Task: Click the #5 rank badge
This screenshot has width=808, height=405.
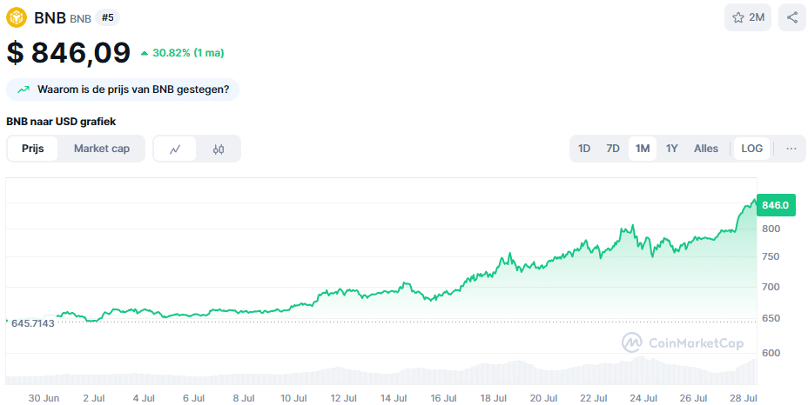Action: click(108, 17)
